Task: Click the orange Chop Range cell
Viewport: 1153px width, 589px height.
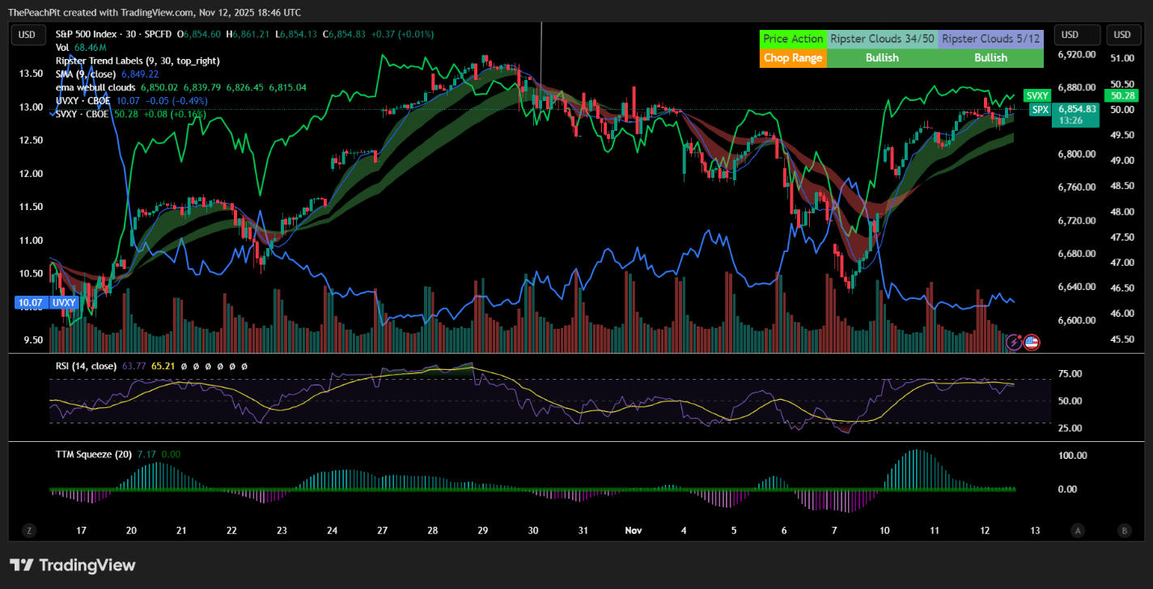Action: coord(793,58)
